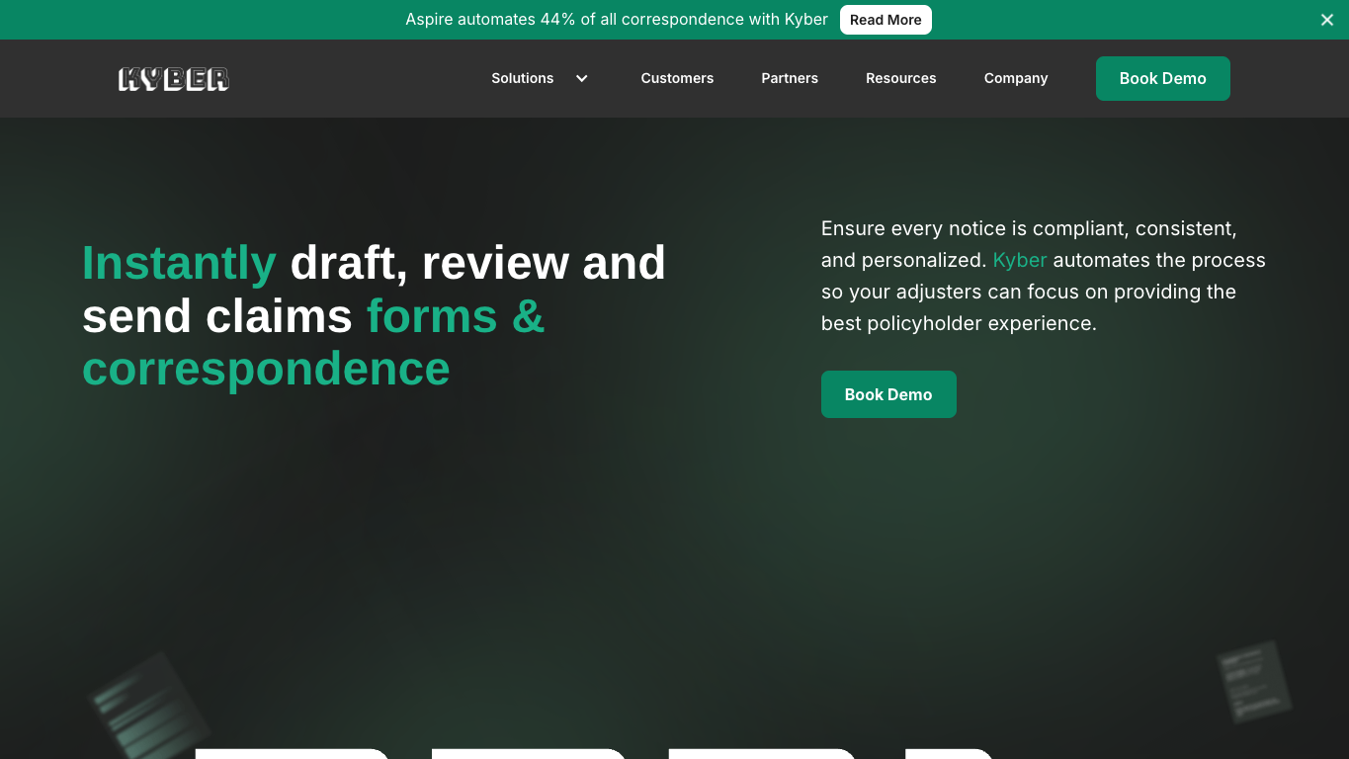Click Book Demo in the navbar
Viewport: 1349px width, 759px height.
tap(1163, 78)
